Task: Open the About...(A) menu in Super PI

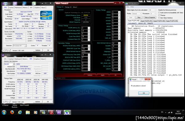Action: pos(142,23)
